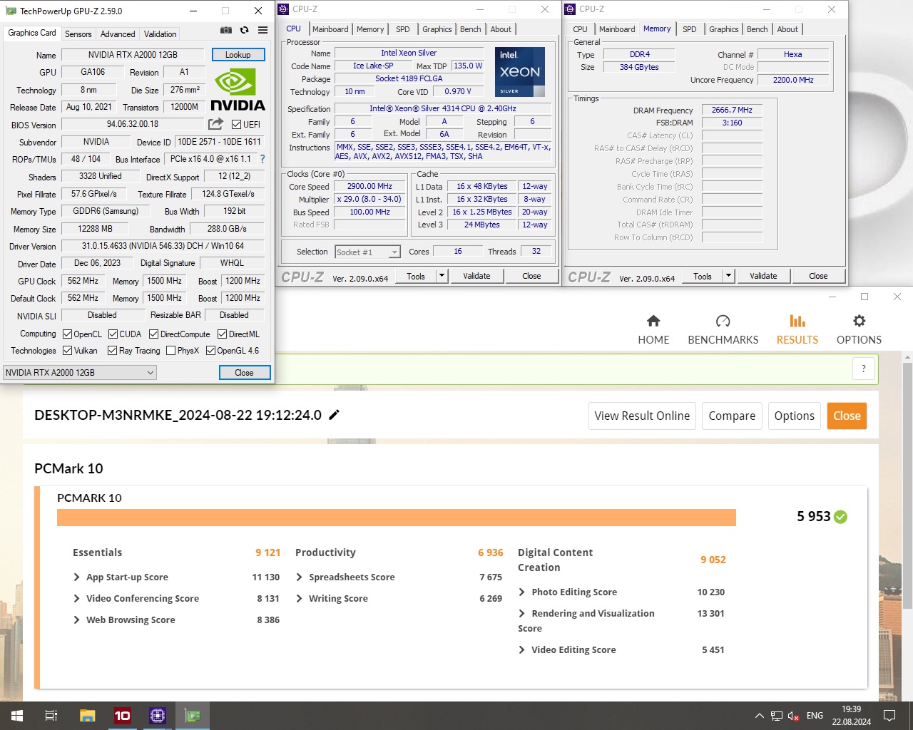Click GPU-Z taskbar icon

tap(193, 716)
